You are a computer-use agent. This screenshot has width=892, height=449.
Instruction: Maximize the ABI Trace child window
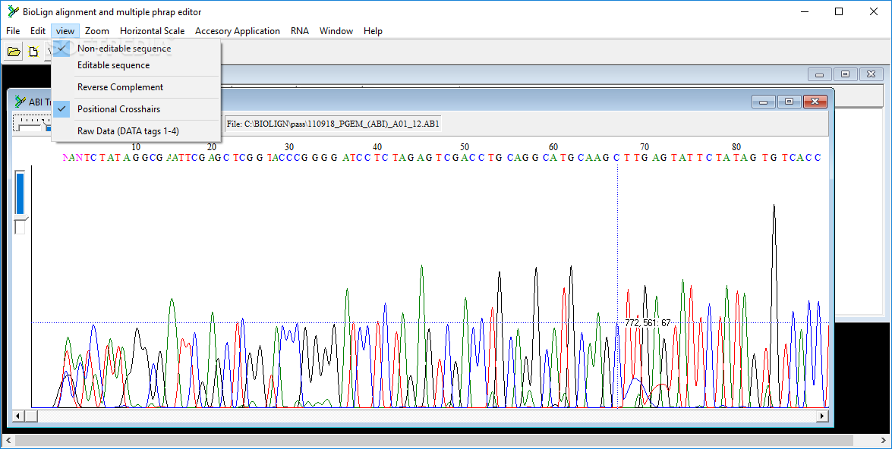click(x=789, y=102)
